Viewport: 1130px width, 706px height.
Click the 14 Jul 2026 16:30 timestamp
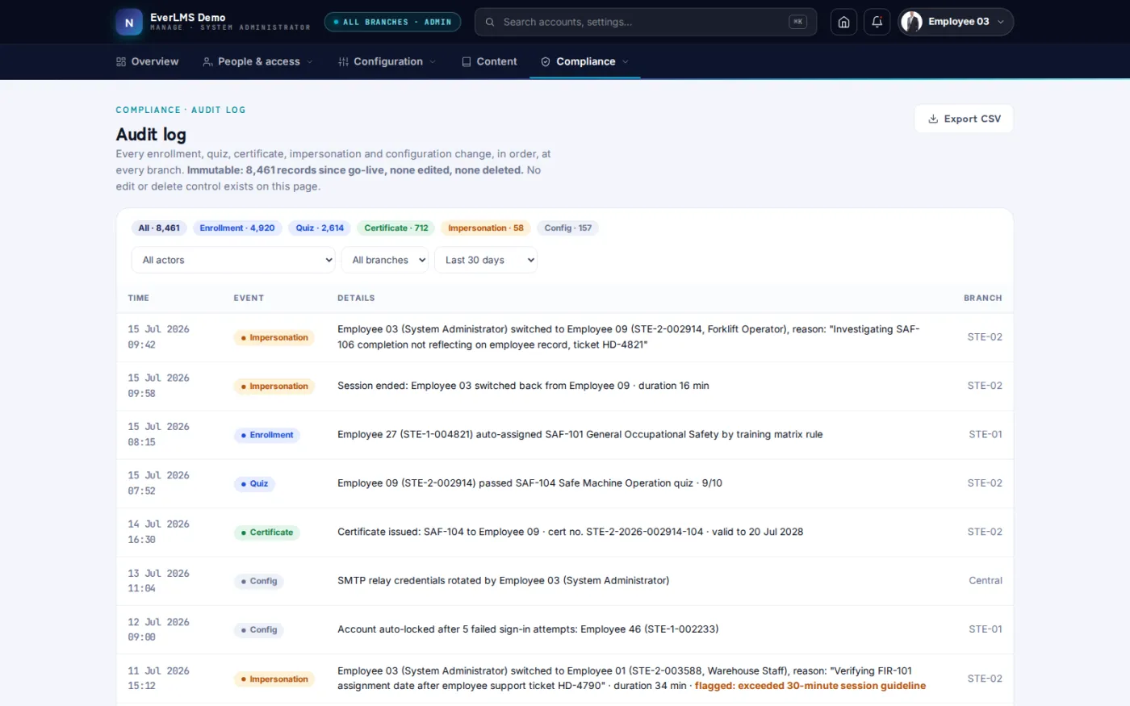click(158, 532)
